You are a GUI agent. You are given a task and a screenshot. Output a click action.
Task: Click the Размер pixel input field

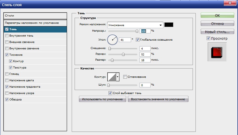point(144,60)
